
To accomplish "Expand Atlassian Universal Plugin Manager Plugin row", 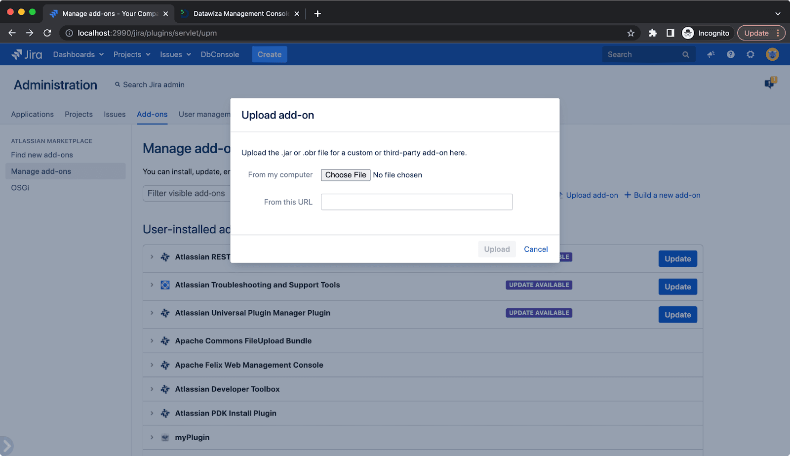I will (x=152, y=313).
